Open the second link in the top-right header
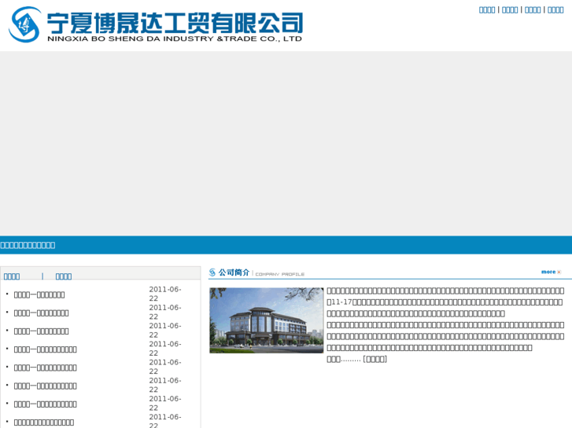This screenshot has width=572, height=428. (x=510, y=10)
